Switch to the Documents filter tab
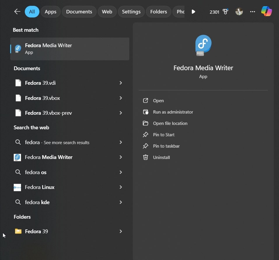 [79, 12]
